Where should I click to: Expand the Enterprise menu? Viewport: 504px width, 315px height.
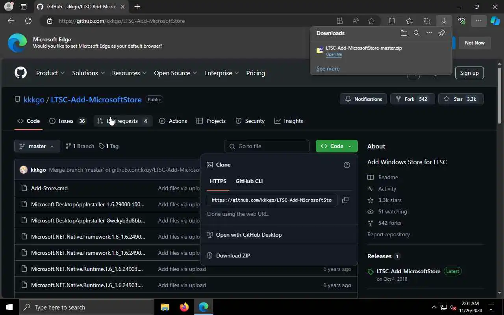click(x=221, y=73)
